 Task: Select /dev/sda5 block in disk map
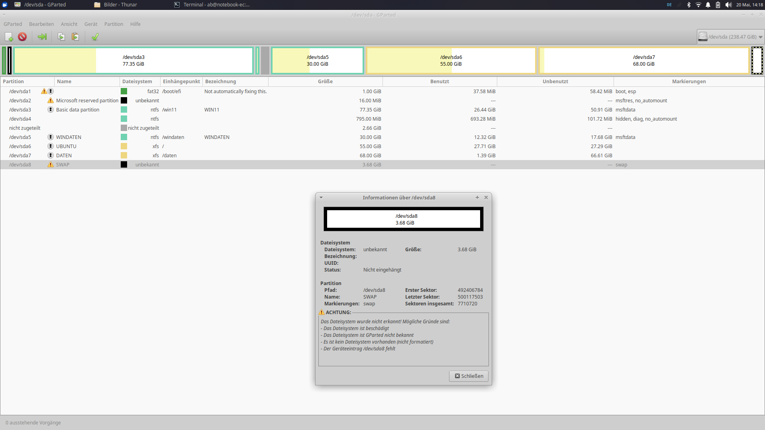click(x=318, y=61)
